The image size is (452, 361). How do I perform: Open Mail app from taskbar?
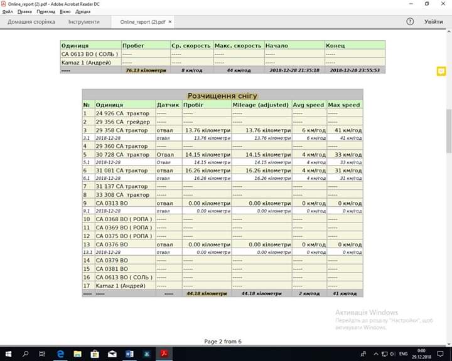112,354
